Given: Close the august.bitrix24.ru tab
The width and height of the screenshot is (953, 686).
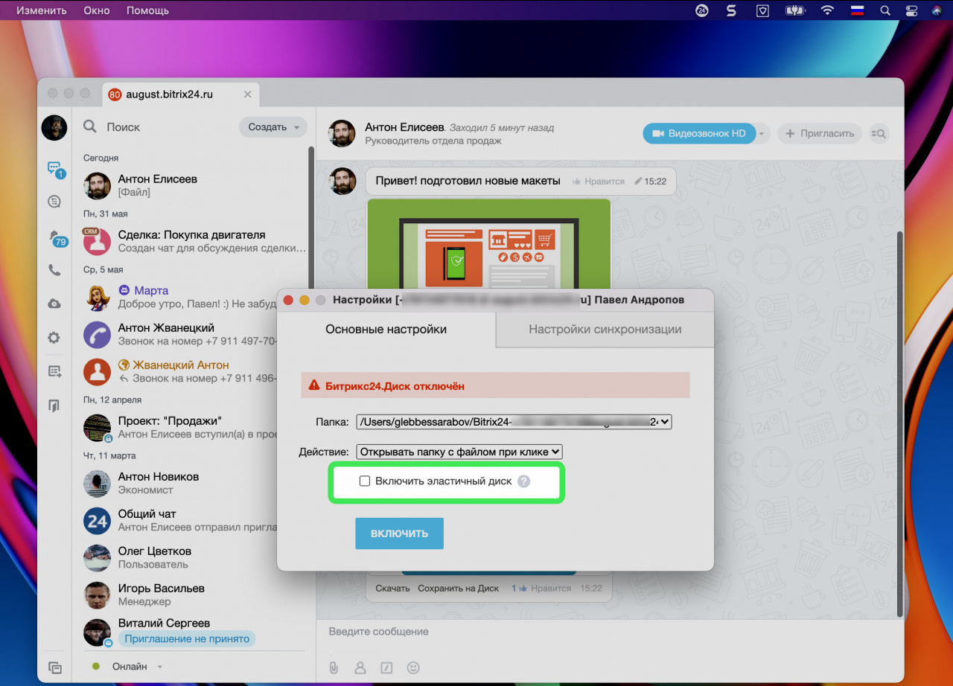Looking at the screenshot, I should coord(248,94).
